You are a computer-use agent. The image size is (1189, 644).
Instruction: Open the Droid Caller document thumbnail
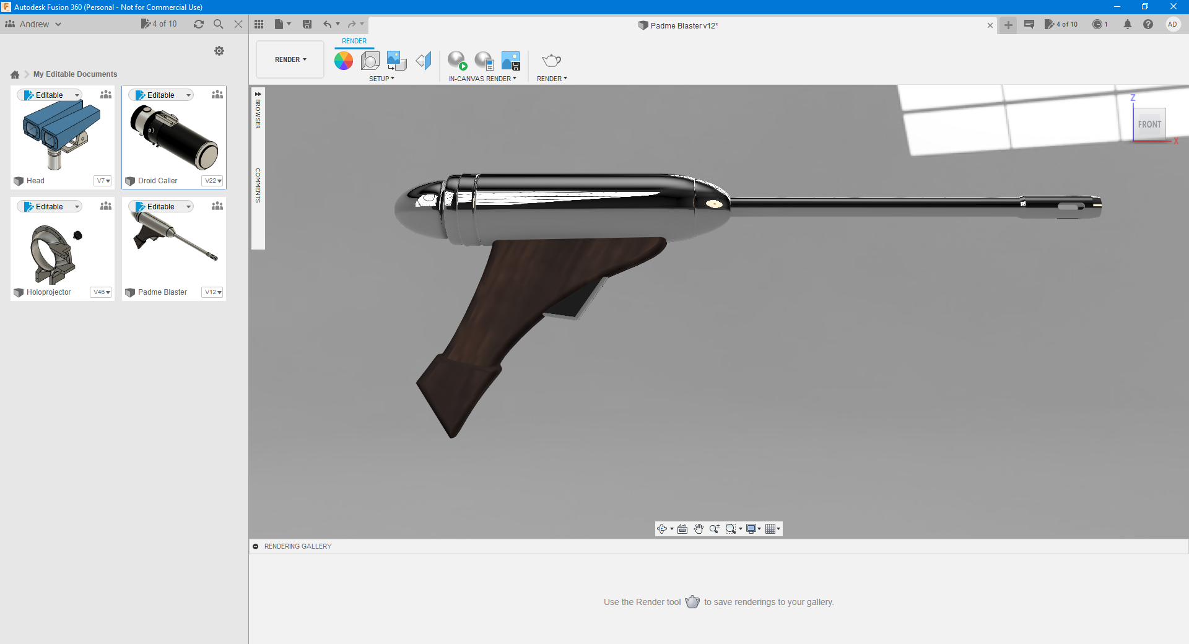click(174, 136)
